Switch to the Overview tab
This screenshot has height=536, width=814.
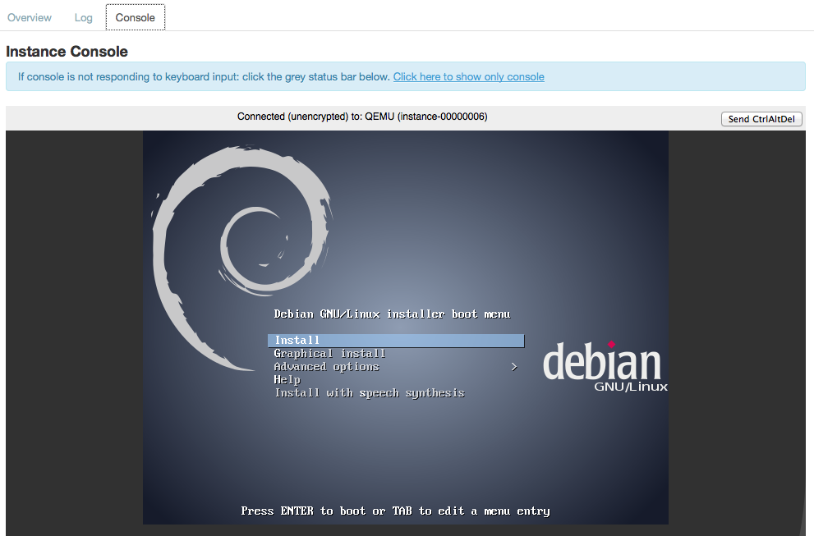point(29,17)
